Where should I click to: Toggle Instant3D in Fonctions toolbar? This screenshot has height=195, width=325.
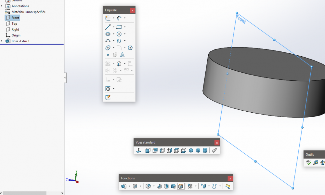tap(227, 186)
